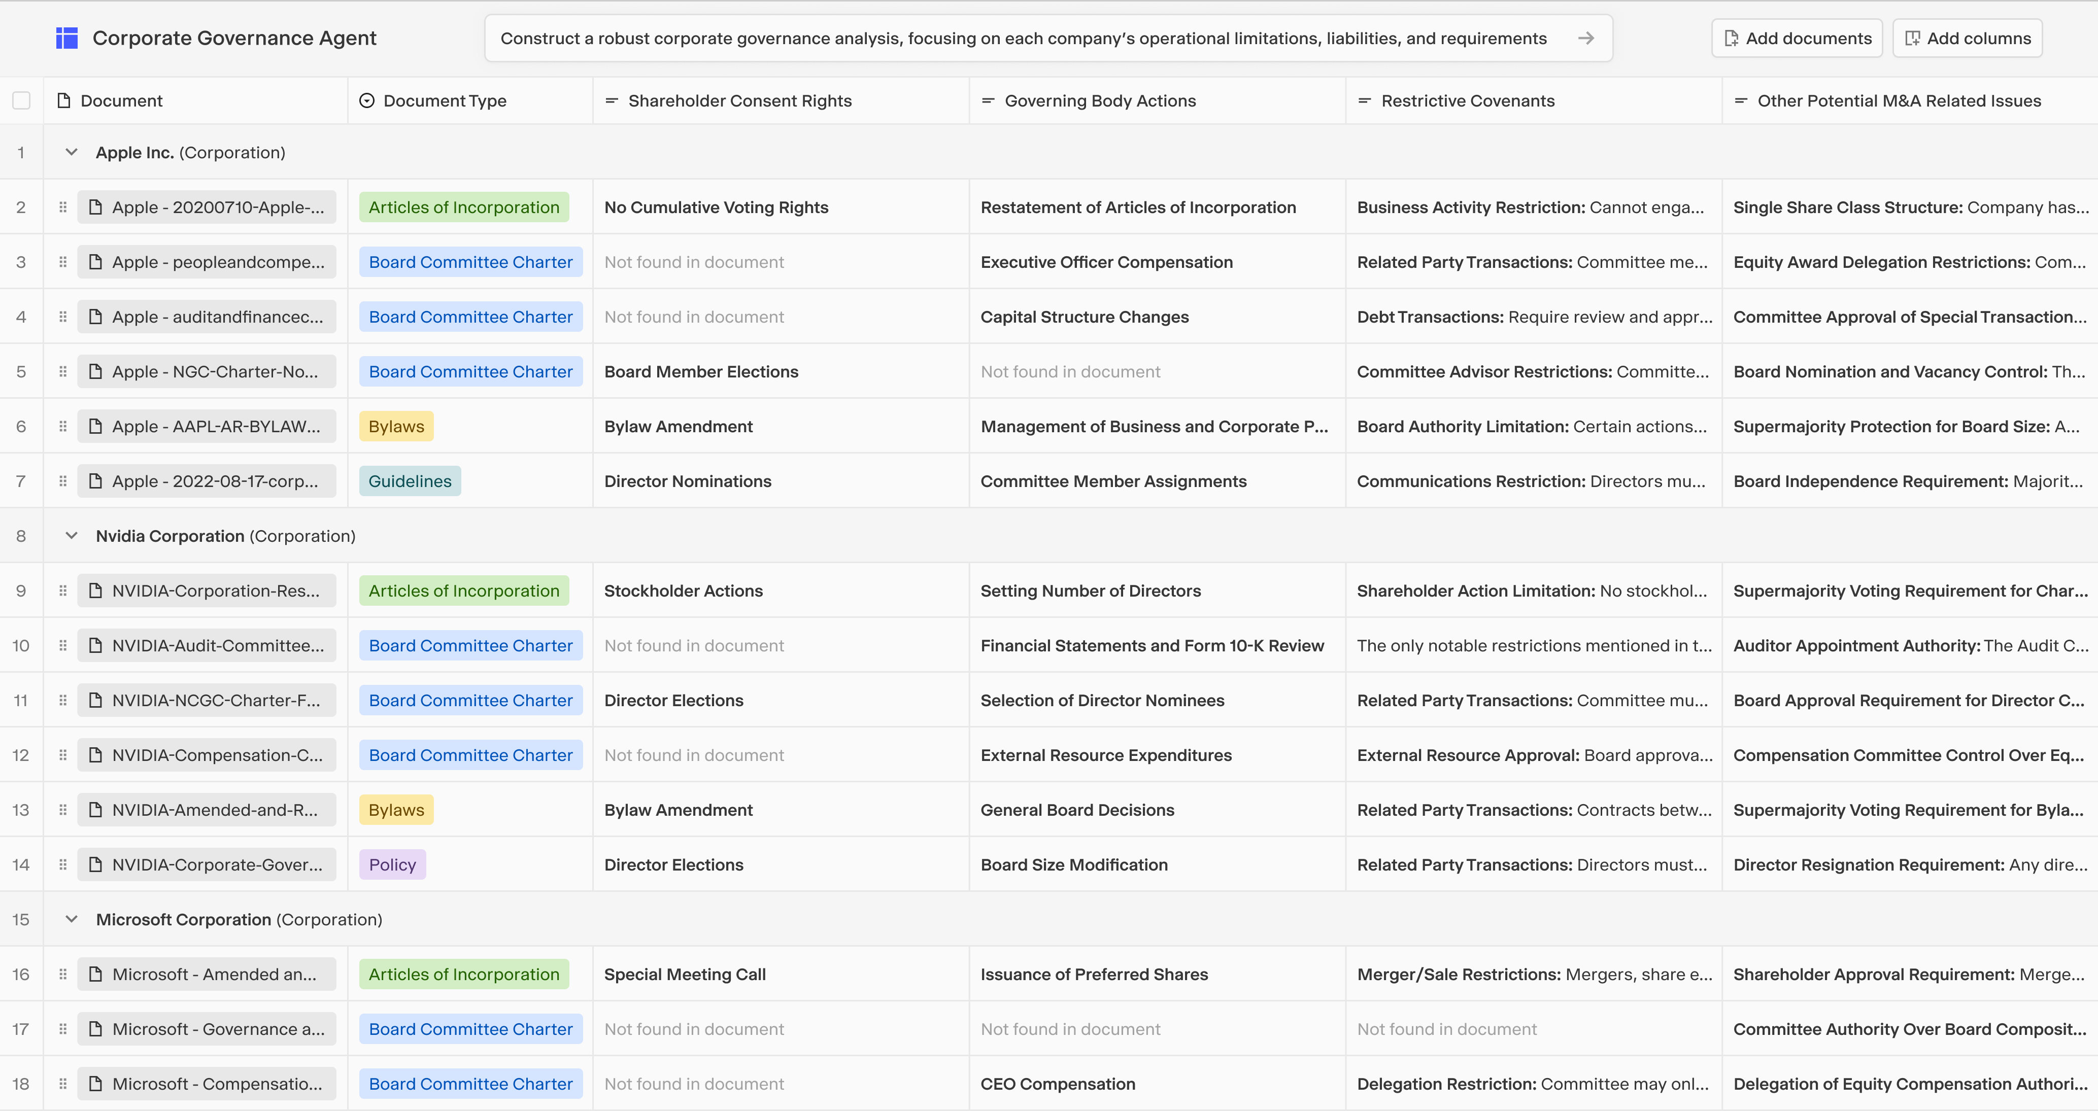Click the summary icon on Other Potential M&A header
This screenshot has height=1111, width=2098.
click(x=1741, y=100)
